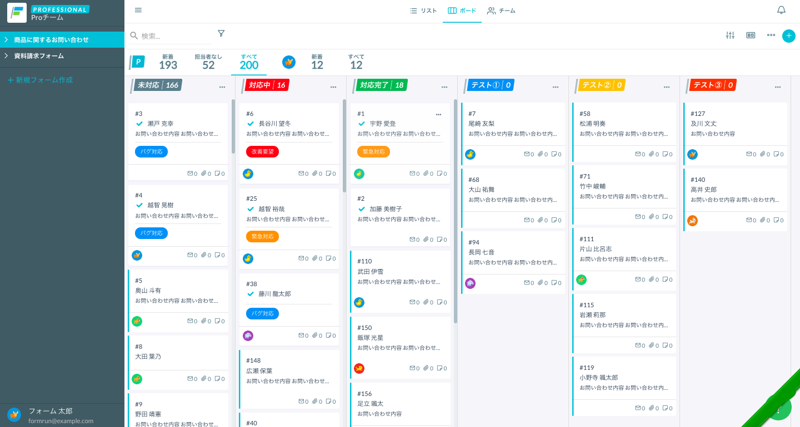Click the hamburger menu icon
Viewport: 800px width, 427px height.
coord(138,10)
